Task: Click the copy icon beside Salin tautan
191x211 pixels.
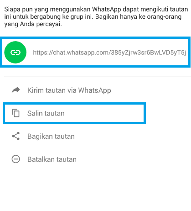Action: click(16, 113)
